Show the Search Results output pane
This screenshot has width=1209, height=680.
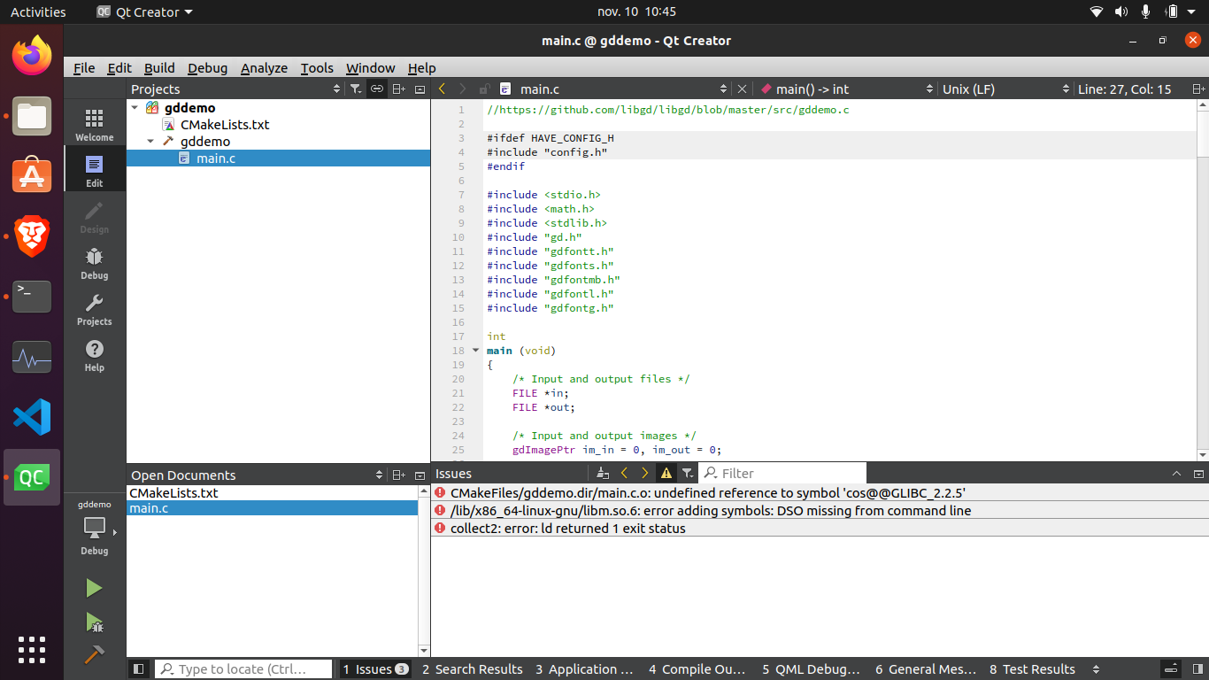point(472,669)
